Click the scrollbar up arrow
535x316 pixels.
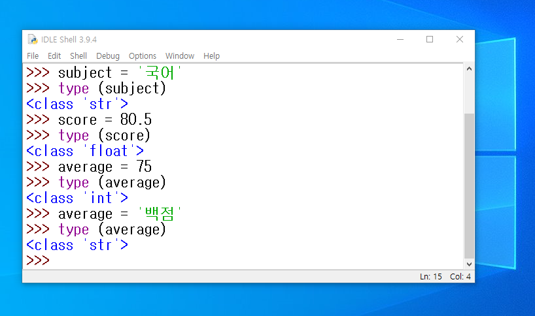coord(469,69)
